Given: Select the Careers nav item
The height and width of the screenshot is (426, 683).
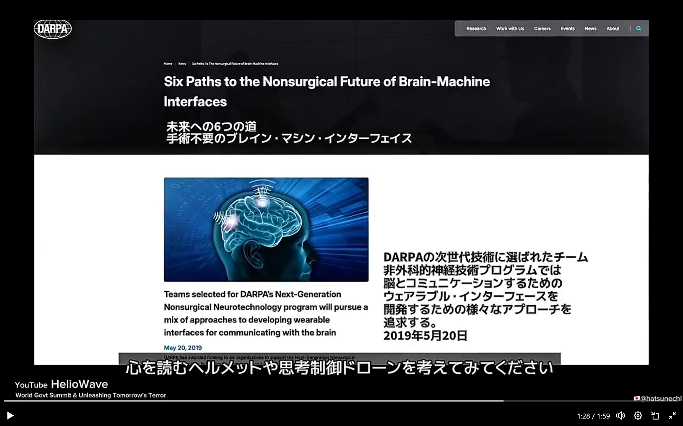Looking at the screenshot, I should coord(542,29).
